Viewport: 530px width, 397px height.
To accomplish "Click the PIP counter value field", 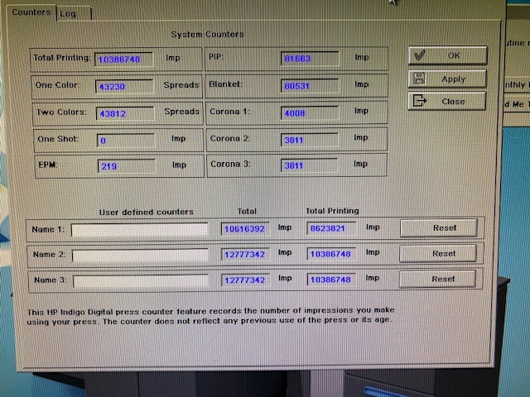I will point(310,59).
